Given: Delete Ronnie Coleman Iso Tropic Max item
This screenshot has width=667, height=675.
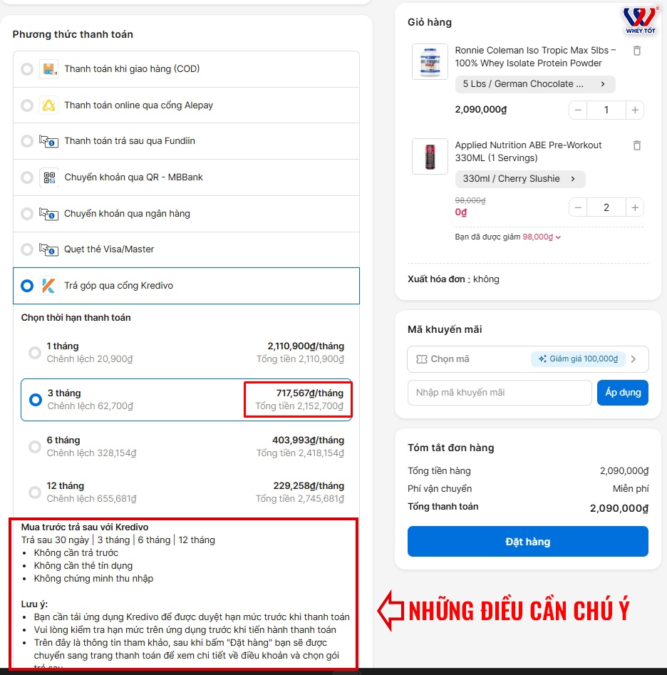Looking at the screenshot, I should pos(637,51).
